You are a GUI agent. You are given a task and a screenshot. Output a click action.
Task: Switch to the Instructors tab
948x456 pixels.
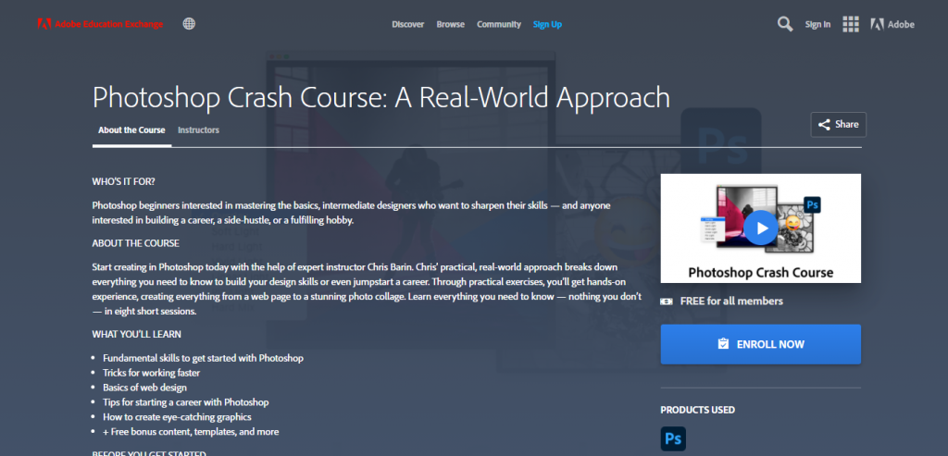coord(198,130)
